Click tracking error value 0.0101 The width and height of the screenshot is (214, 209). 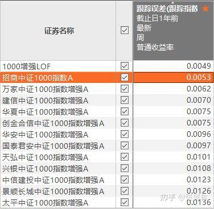(199, 157)
